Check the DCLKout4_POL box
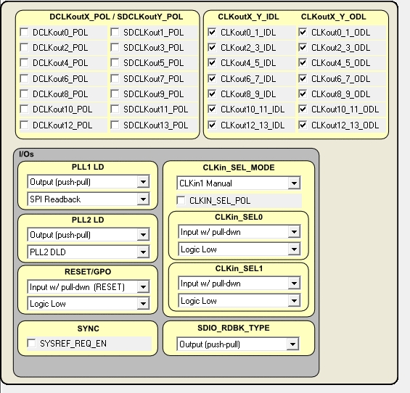Viewport: 410px width, 393px height. [25, 62]
